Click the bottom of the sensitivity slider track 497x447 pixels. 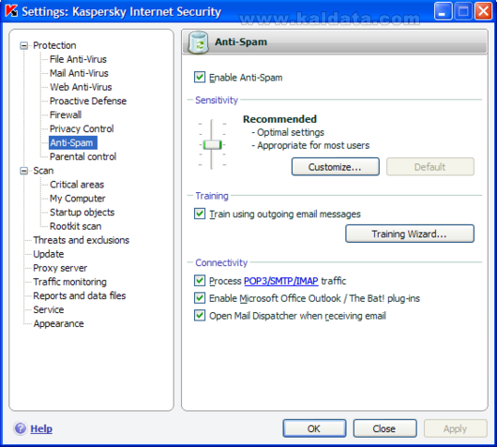tap(212, 167)
